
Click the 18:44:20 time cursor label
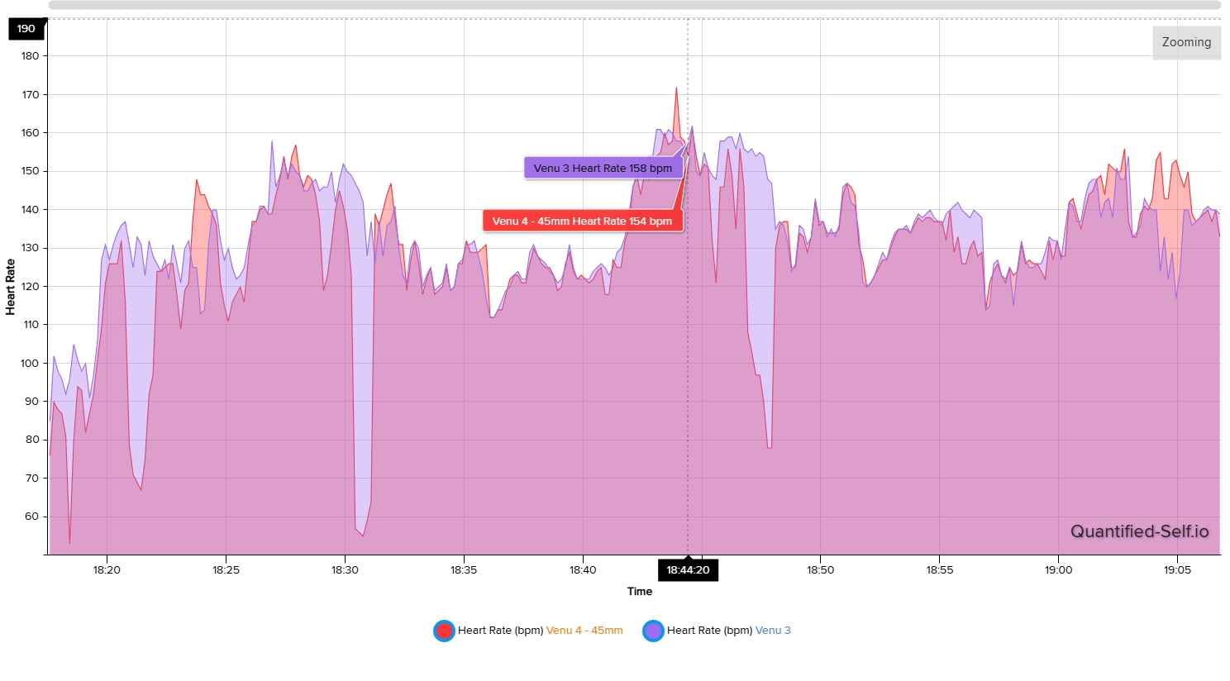coord(688,570)
